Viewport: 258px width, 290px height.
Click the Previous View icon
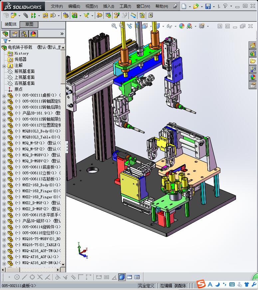[129, 26]
